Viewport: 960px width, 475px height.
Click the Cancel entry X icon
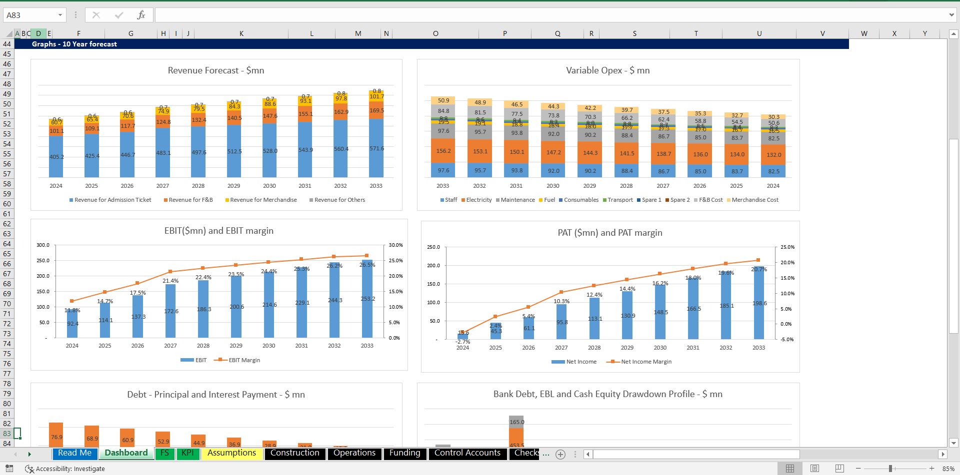coord(96,15)
